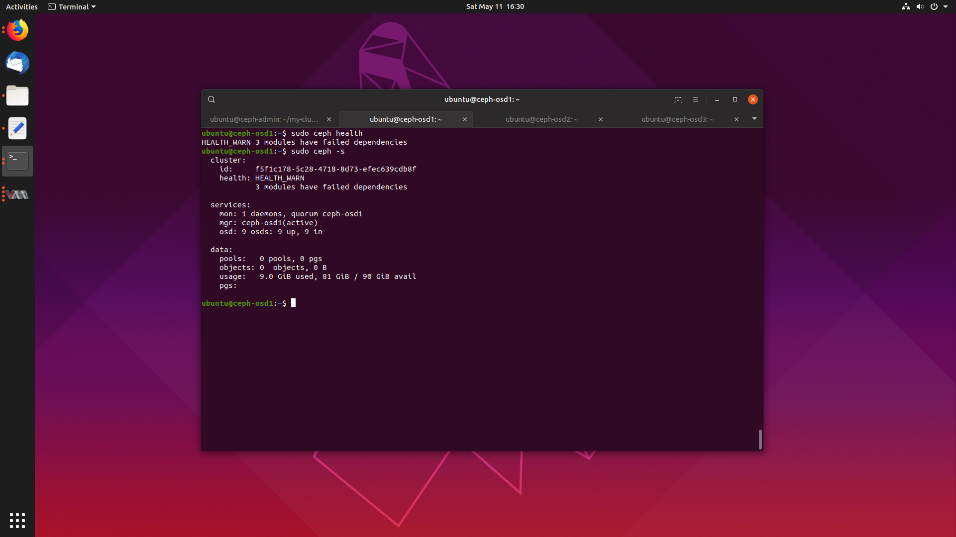Viewport: 956px width, 537px height.
Task: Expand the terminal tab list dropdown
Action: tap(754, 119)
